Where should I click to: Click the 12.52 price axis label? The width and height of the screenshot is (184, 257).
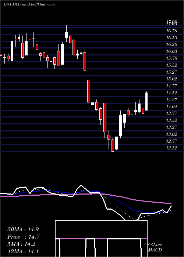pos(171,148)
